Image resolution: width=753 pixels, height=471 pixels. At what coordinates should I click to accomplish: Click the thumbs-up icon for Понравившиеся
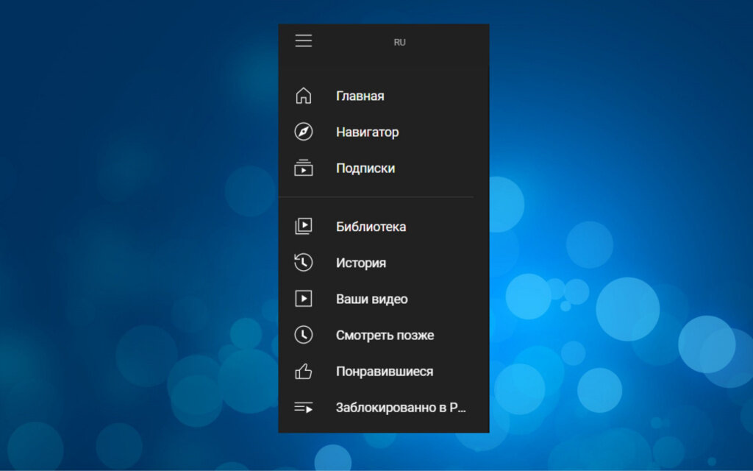pyautogui.click(x=304, y=371)
